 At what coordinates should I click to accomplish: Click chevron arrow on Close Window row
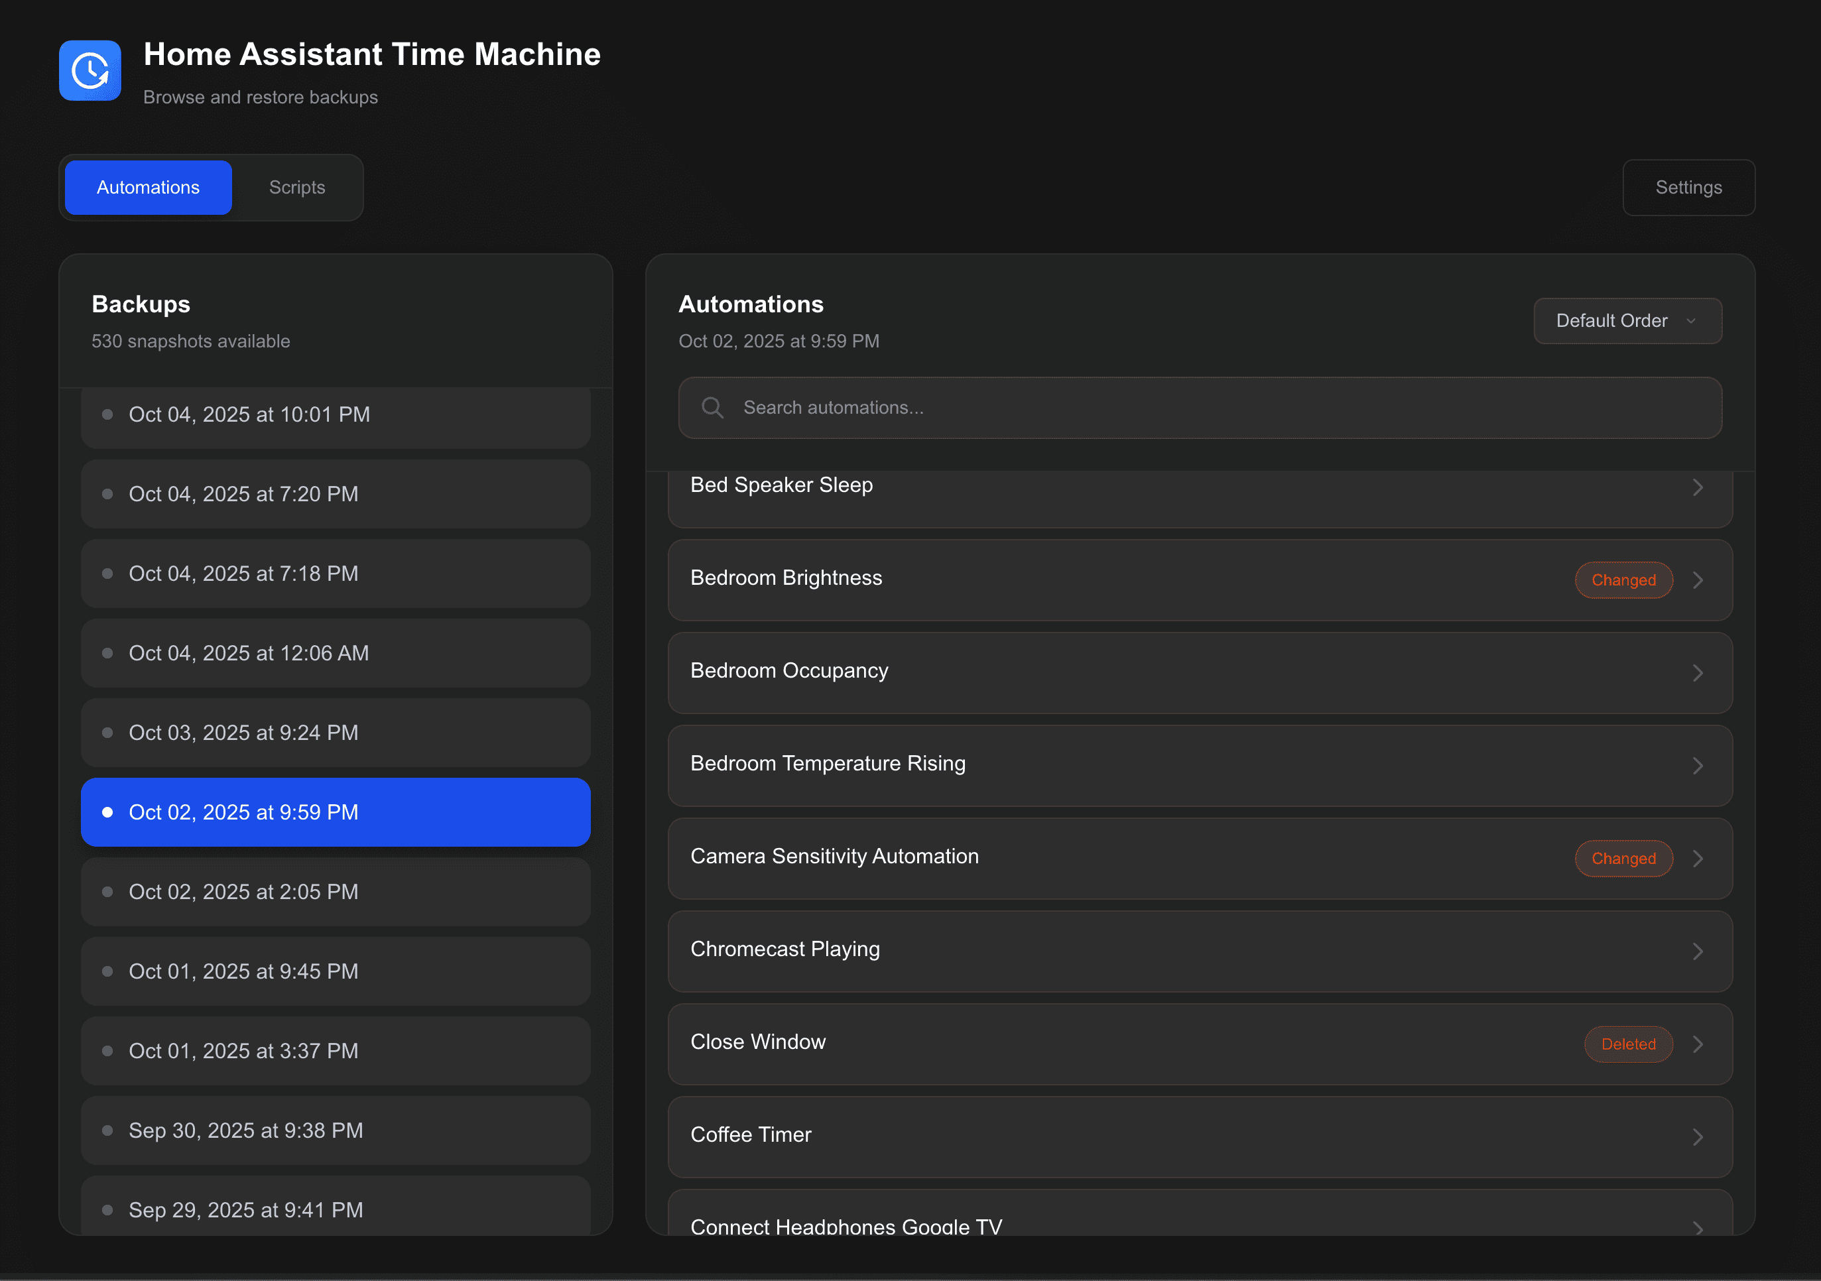coord(1697,1044)
